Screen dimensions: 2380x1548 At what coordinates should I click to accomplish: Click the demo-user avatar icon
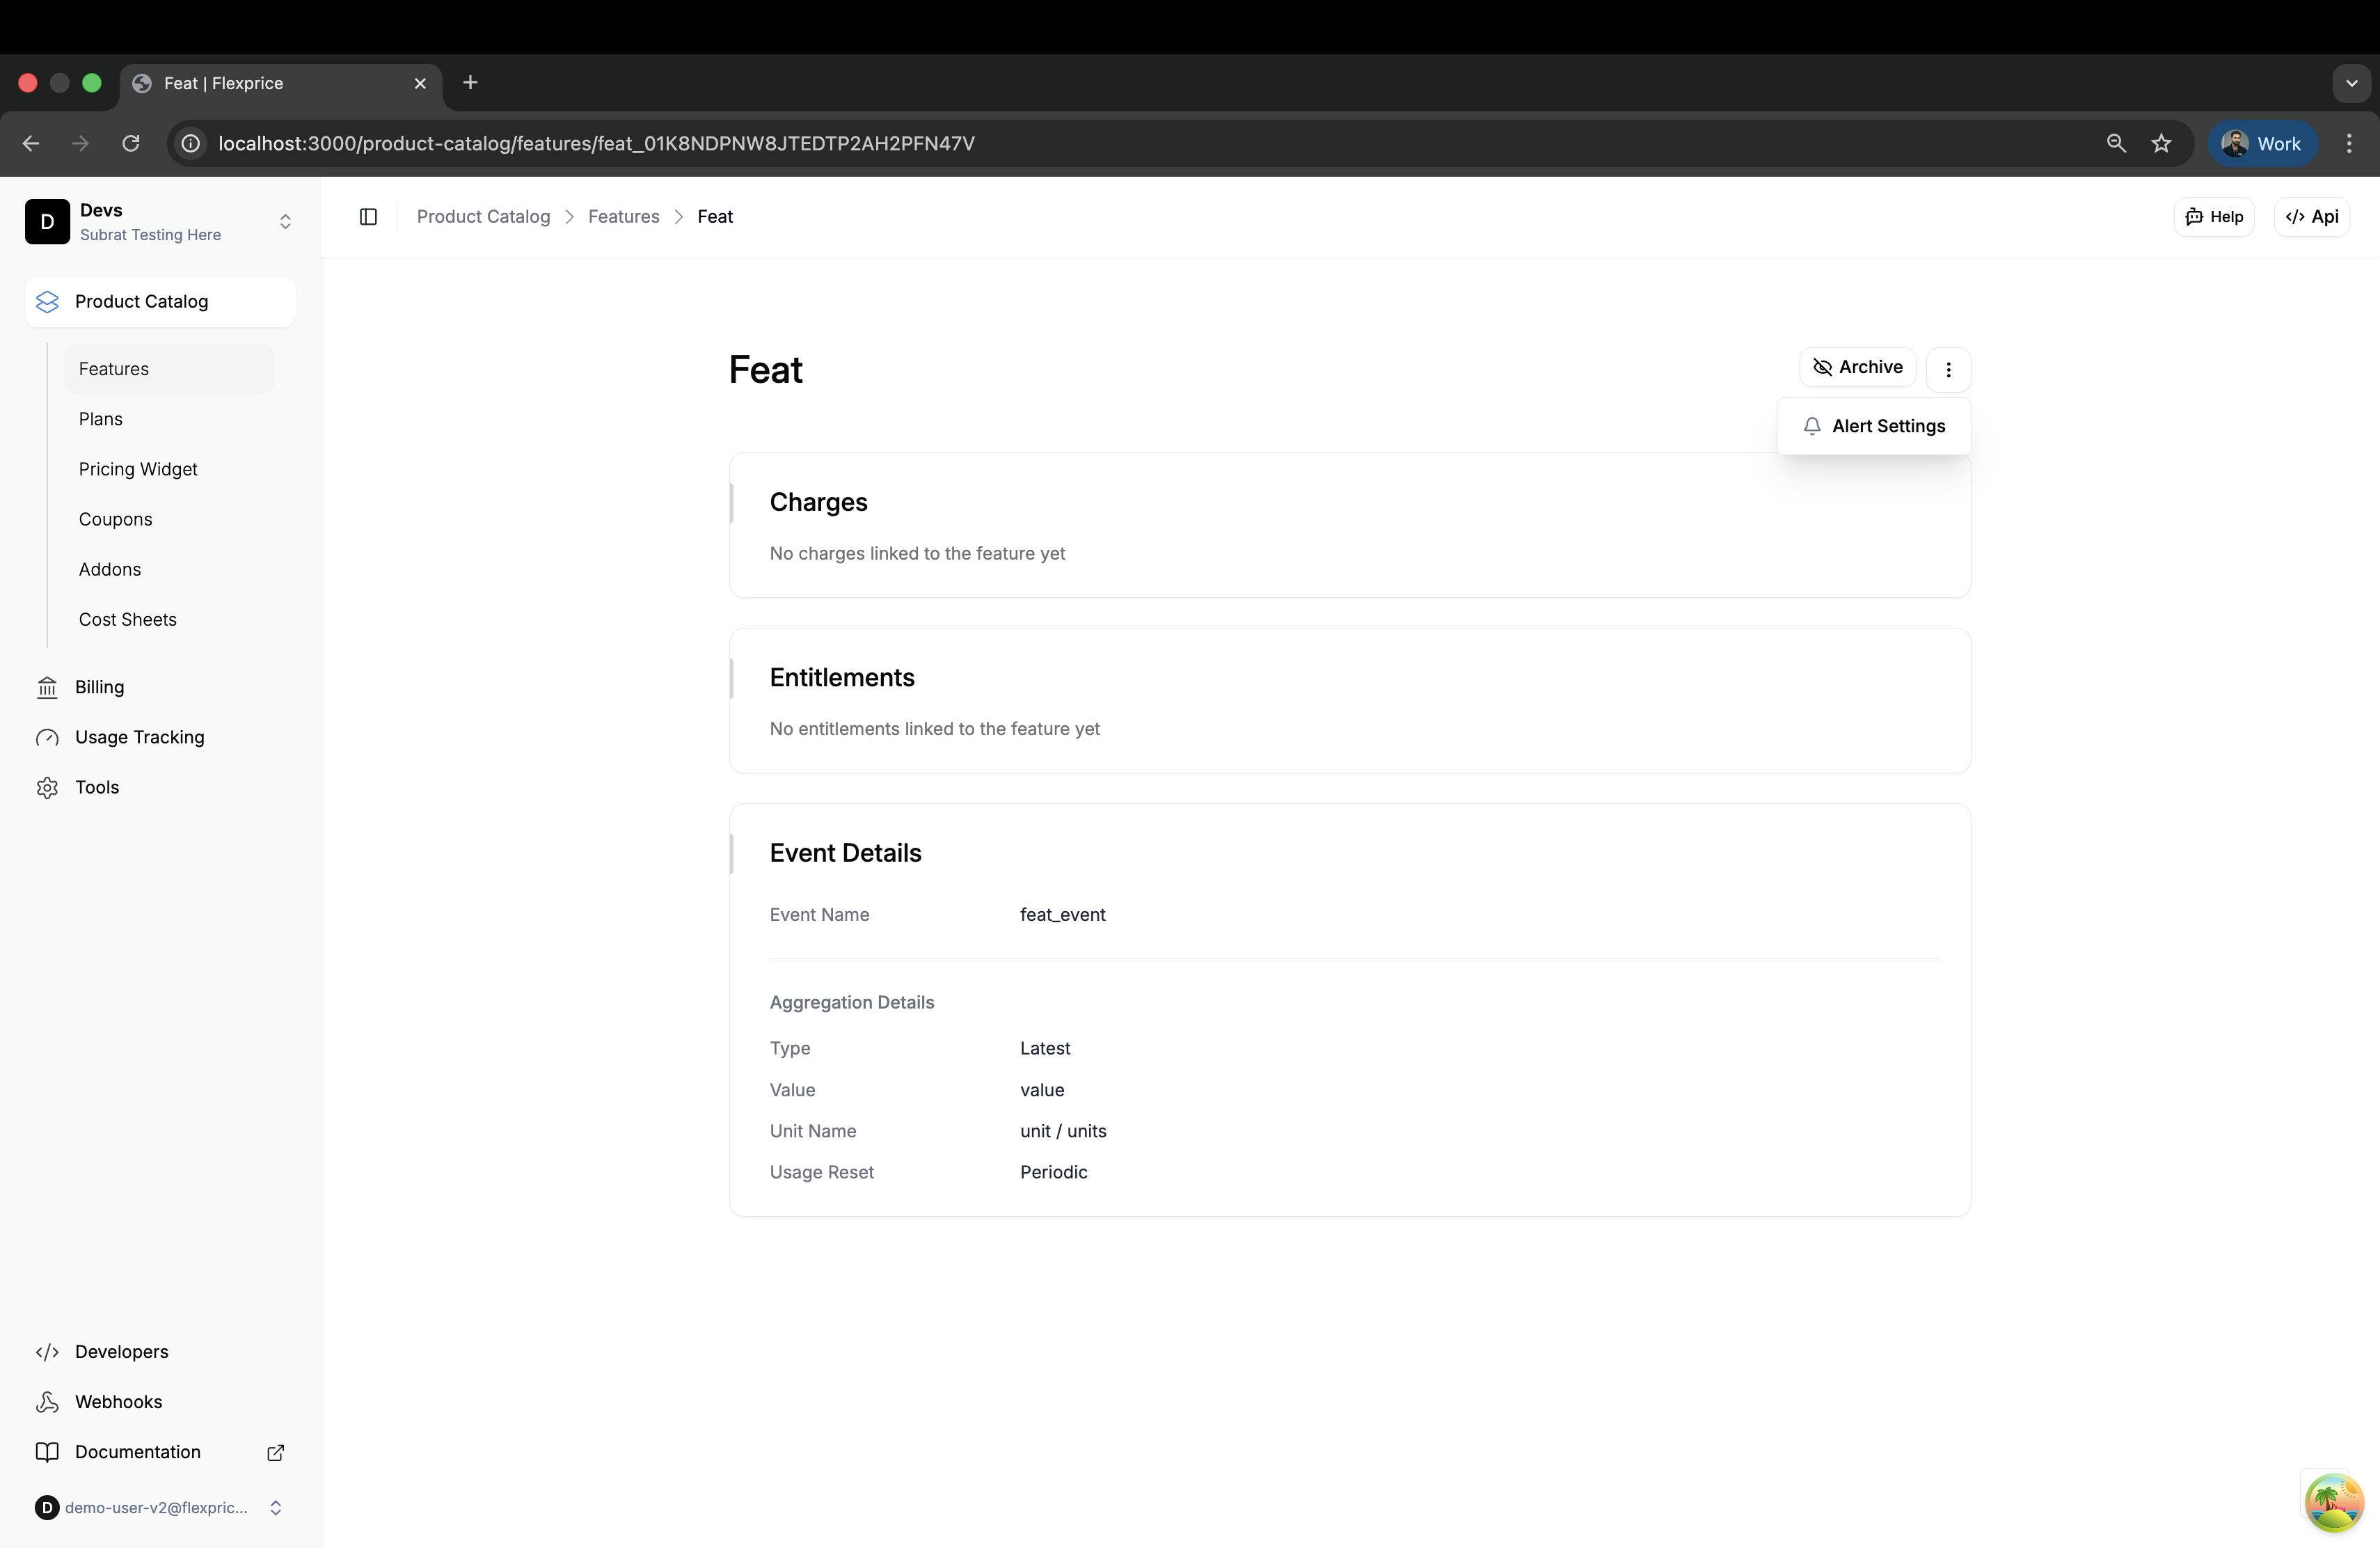(47, 1508)
